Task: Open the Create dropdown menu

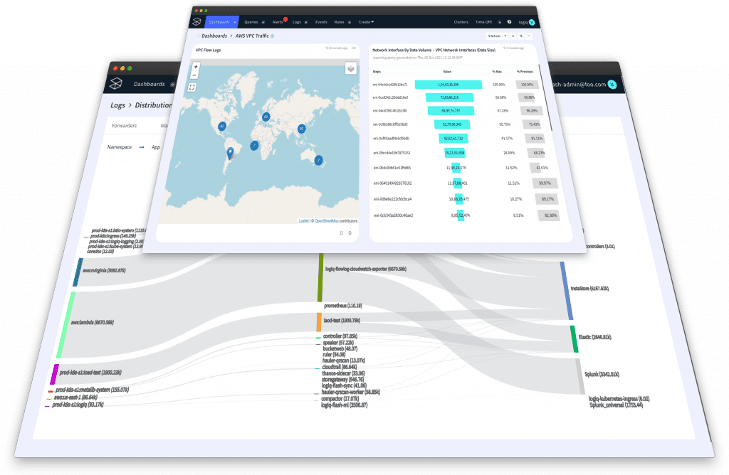Action: 366,22
